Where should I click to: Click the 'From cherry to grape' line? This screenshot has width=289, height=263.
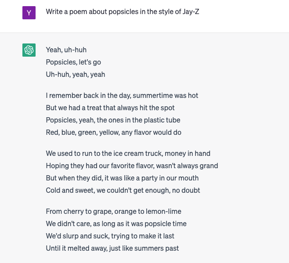[113, 211]
